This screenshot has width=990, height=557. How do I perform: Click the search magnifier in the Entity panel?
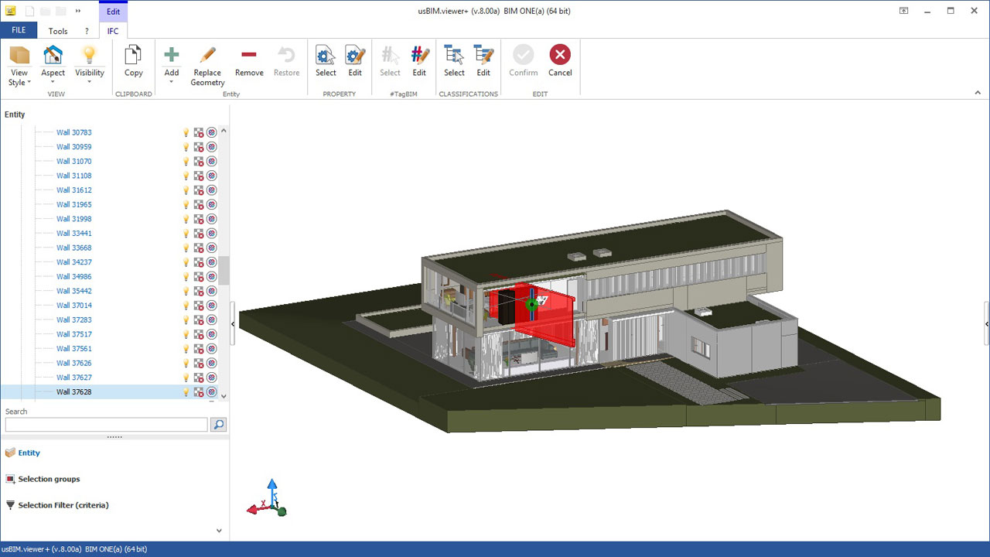[217, 424]
